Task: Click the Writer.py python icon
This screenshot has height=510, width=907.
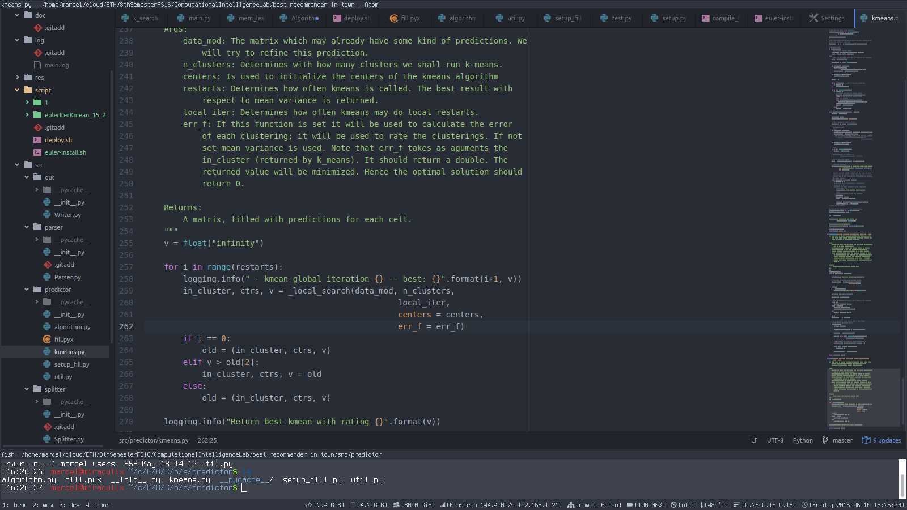Action: click(x=47, y=215)
